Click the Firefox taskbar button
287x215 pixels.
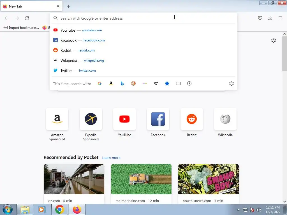77,209
